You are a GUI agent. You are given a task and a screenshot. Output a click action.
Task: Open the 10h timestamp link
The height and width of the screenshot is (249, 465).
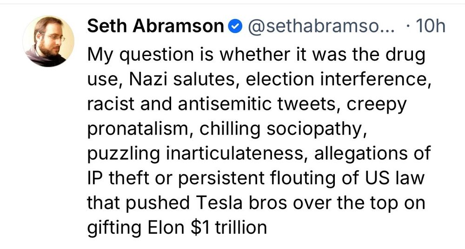(x=432, y=26)
